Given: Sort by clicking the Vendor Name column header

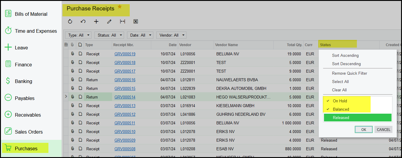Looking at the screenshot, I should tap(226, 45).
